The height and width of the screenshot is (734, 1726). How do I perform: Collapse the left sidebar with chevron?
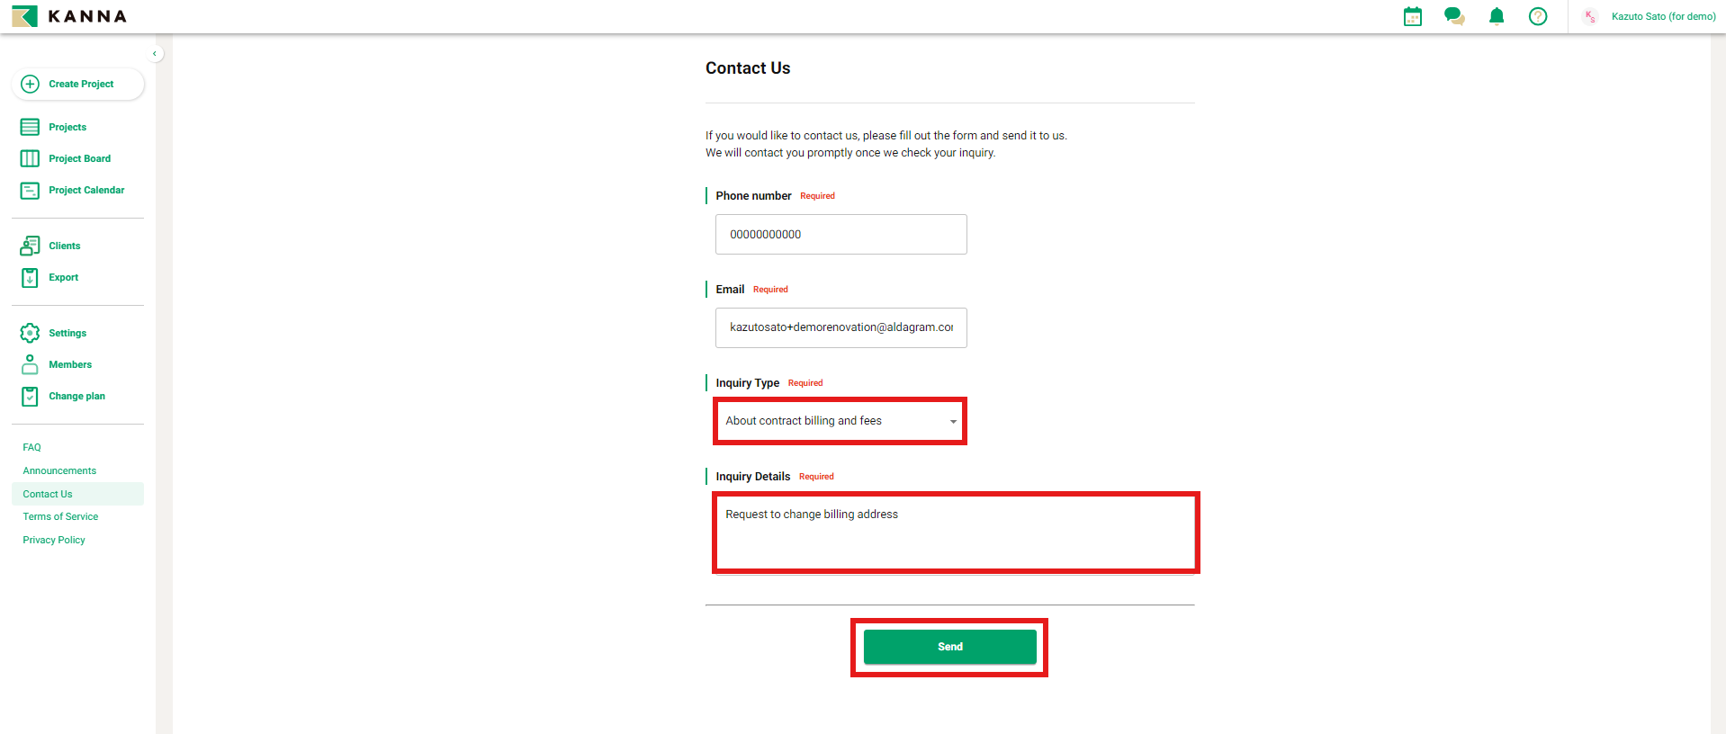coord(155,54)
